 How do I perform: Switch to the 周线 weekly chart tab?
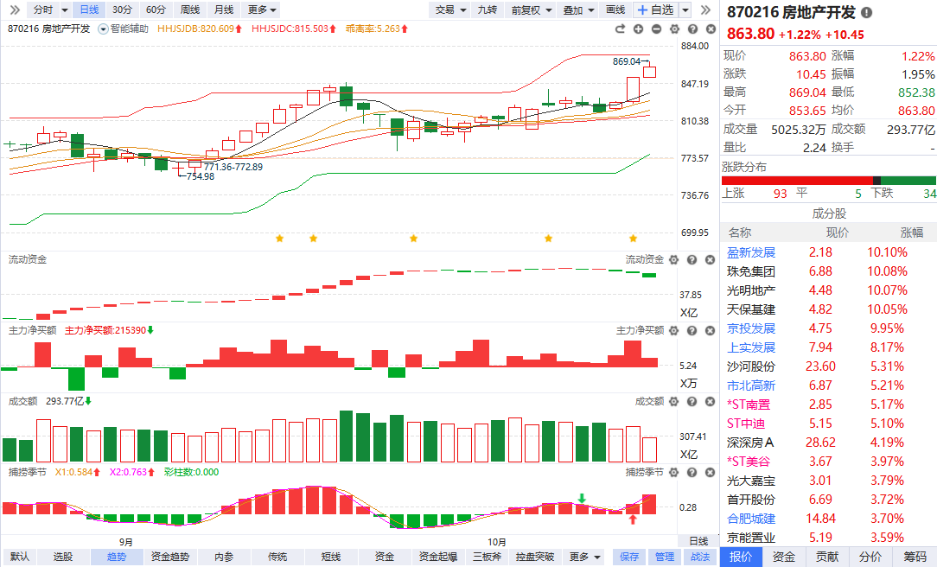point(189,10)
